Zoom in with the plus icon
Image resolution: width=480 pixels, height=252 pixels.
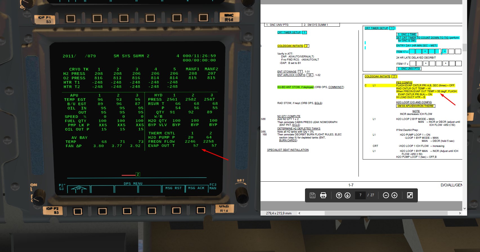(394, 195)
